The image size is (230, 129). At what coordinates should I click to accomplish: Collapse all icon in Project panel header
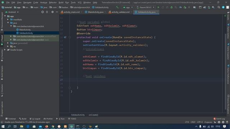click(x=47, y=12)
